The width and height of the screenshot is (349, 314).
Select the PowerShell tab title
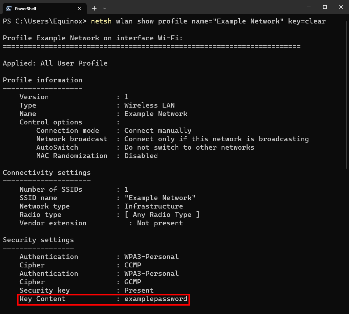pyautogui.click(x=26, y=8)
